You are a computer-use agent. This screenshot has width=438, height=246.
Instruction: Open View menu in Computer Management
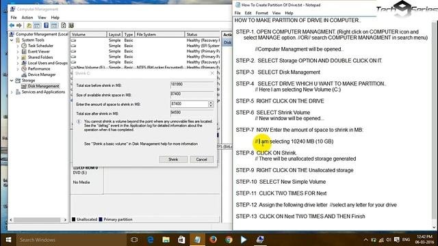coord(42,18)
